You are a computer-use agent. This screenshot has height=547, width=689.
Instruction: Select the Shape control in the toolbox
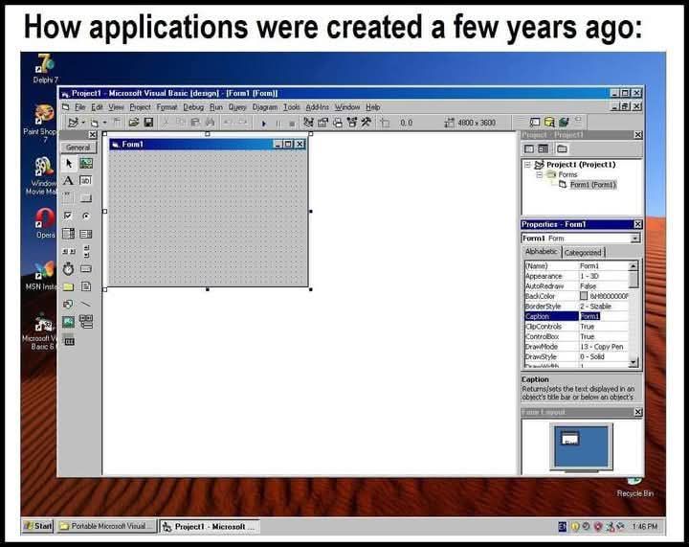point(69,304)
